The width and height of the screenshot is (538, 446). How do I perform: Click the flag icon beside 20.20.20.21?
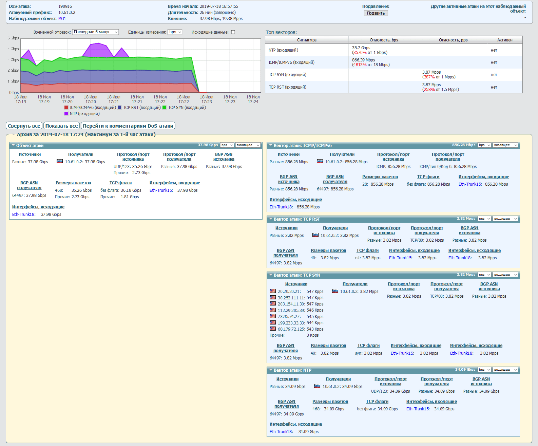click(272, 291)
